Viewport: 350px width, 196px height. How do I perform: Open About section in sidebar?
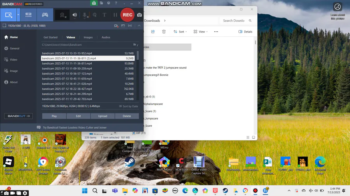click(x=11, y=82)
